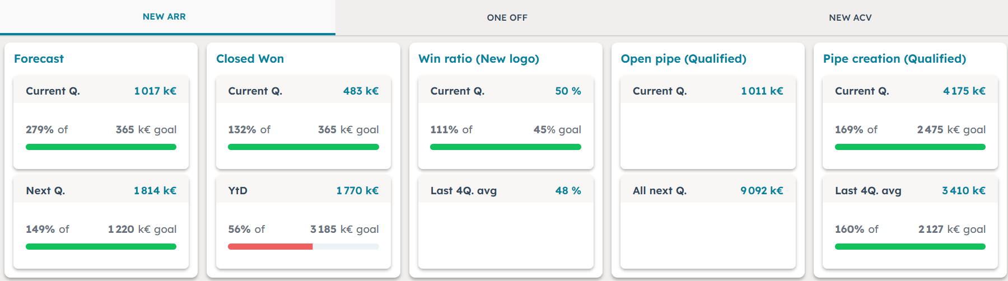Click the Win ratio (New logo) heading

478,59
